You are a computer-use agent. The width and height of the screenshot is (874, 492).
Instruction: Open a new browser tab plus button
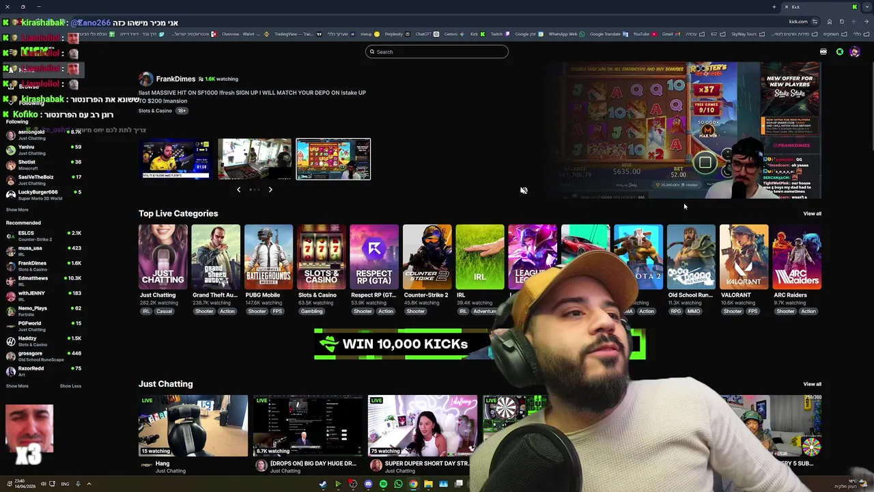[774, 7]
